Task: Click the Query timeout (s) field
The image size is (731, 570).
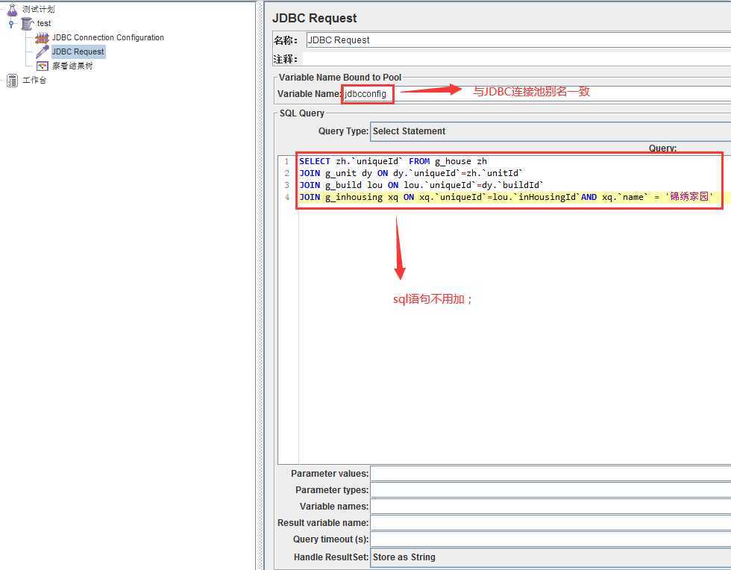Action: coord(550,539)
